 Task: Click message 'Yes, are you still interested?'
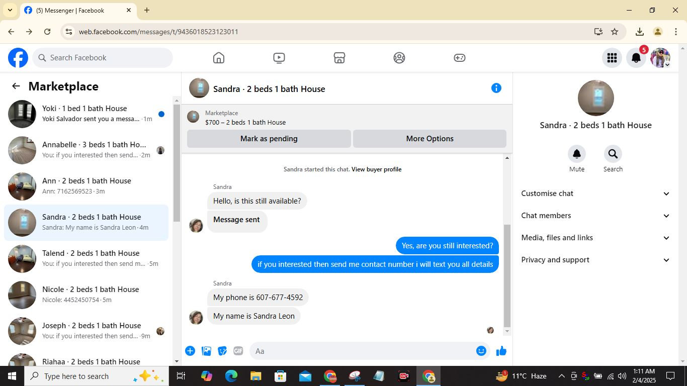coord(447,246)
